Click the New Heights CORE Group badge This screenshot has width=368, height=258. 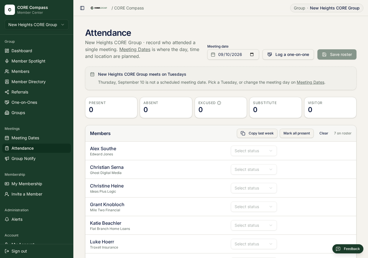tap(327, 8)
